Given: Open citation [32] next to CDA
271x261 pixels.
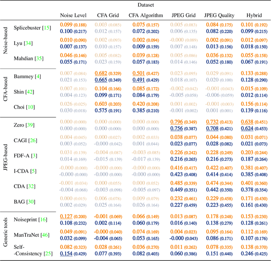Looking at the screenshot, I should pos(31,186).
